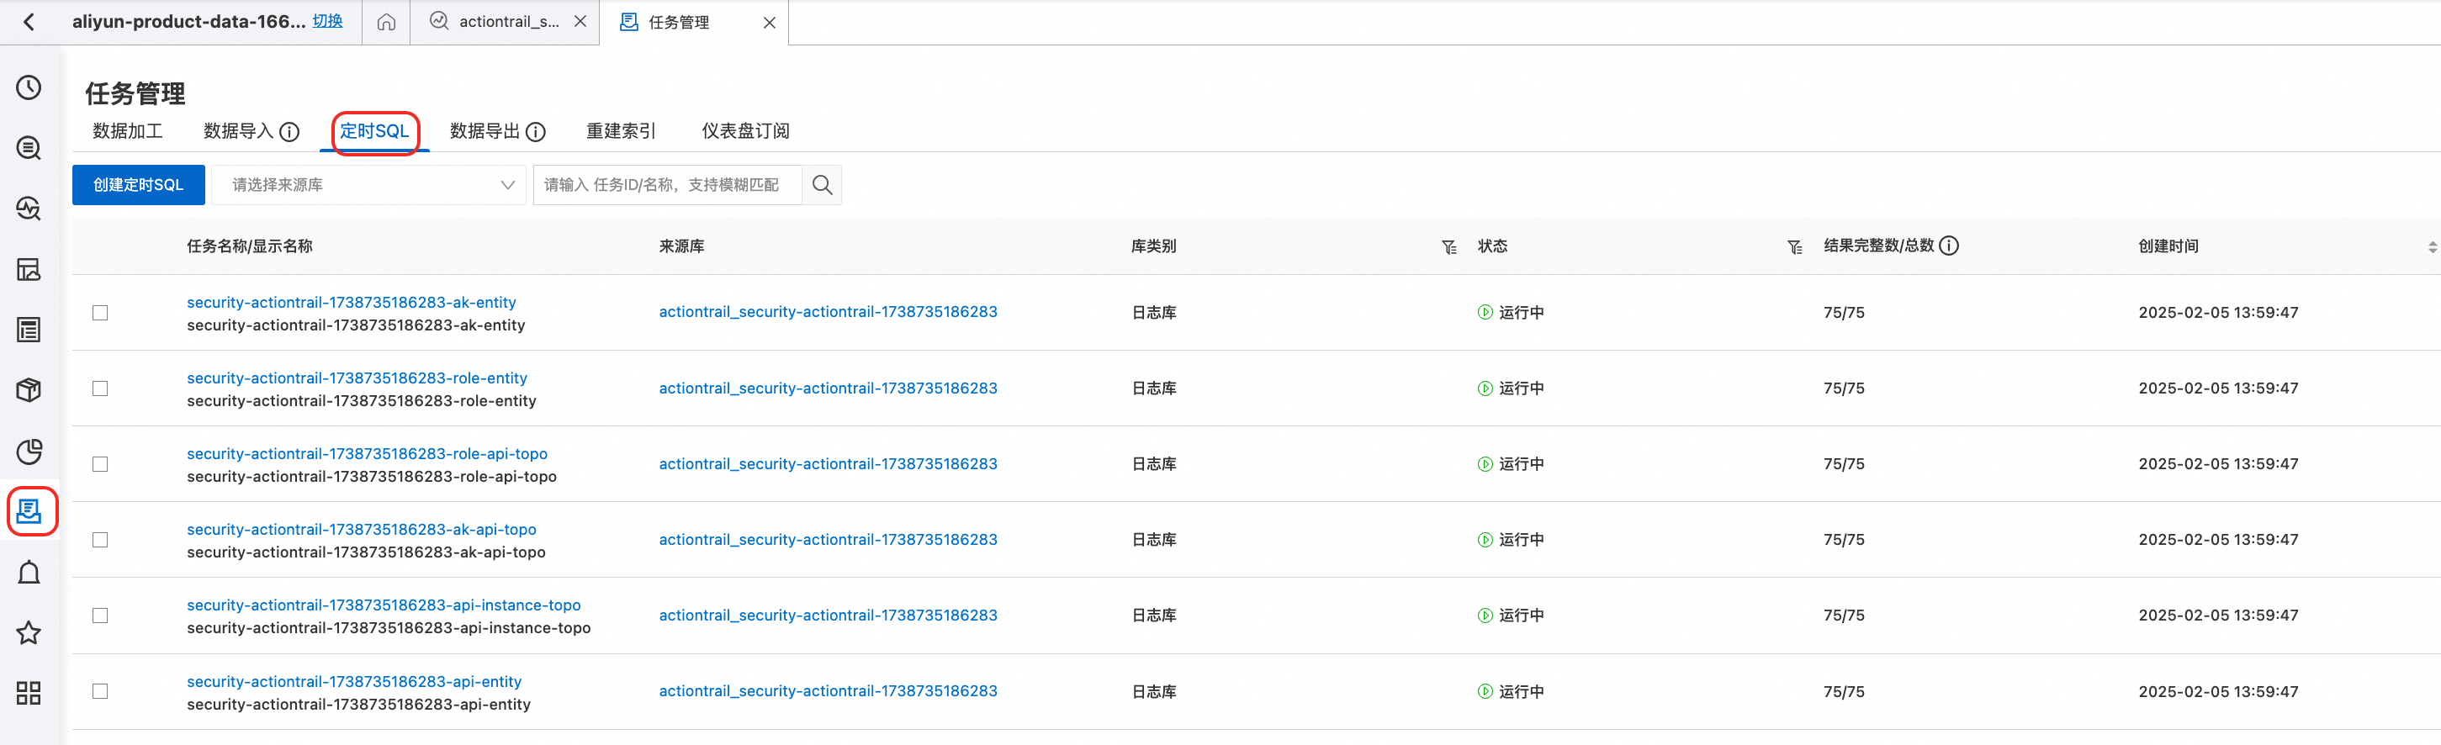This screenshot has height=745, width=2441.
Task: Switch to 重建索引 tab
Action: [x=621, y=132]
